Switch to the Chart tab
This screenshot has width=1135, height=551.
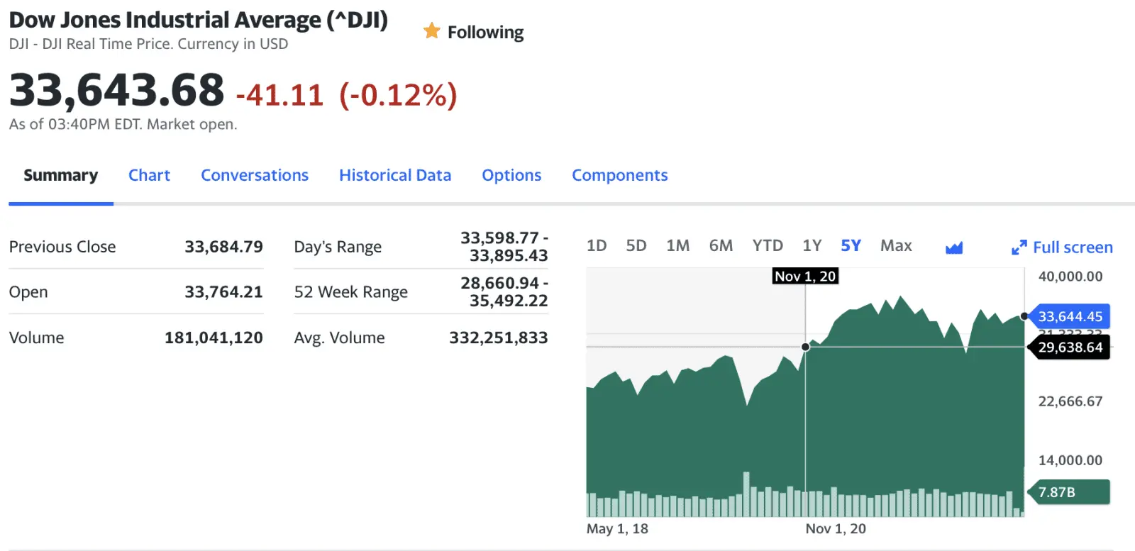point(149,175)
